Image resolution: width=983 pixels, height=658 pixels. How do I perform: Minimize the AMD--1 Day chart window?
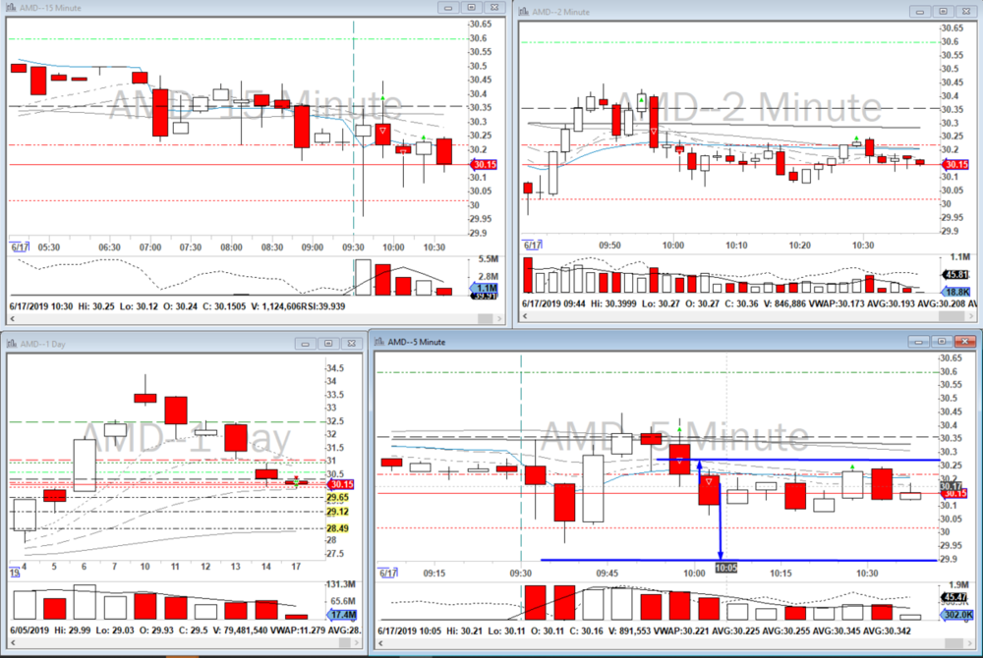305,344
